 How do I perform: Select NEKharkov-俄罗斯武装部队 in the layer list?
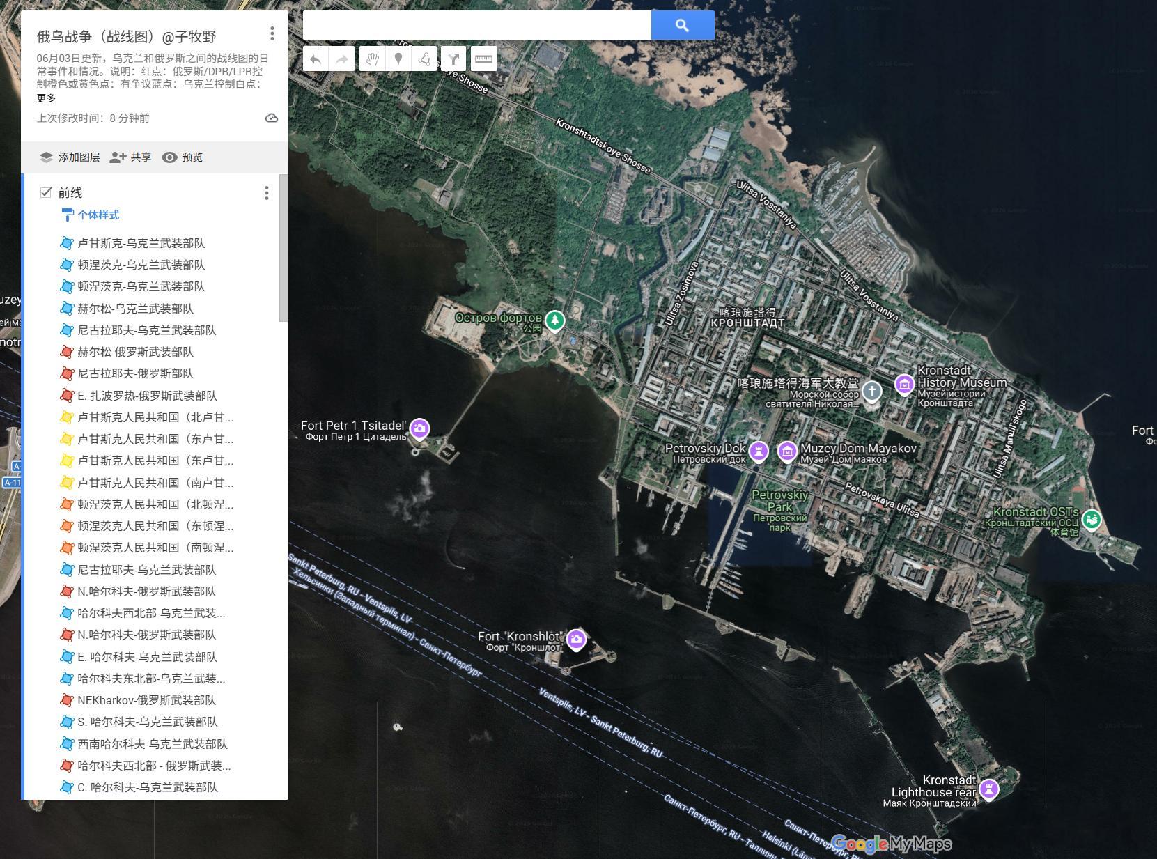(x=147, y=700)
